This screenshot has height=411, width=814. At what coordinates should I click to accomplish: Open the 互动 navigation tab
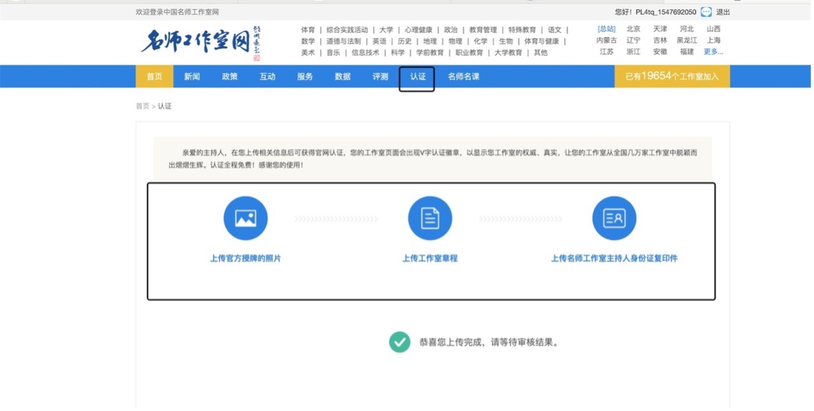click(267, 77)
